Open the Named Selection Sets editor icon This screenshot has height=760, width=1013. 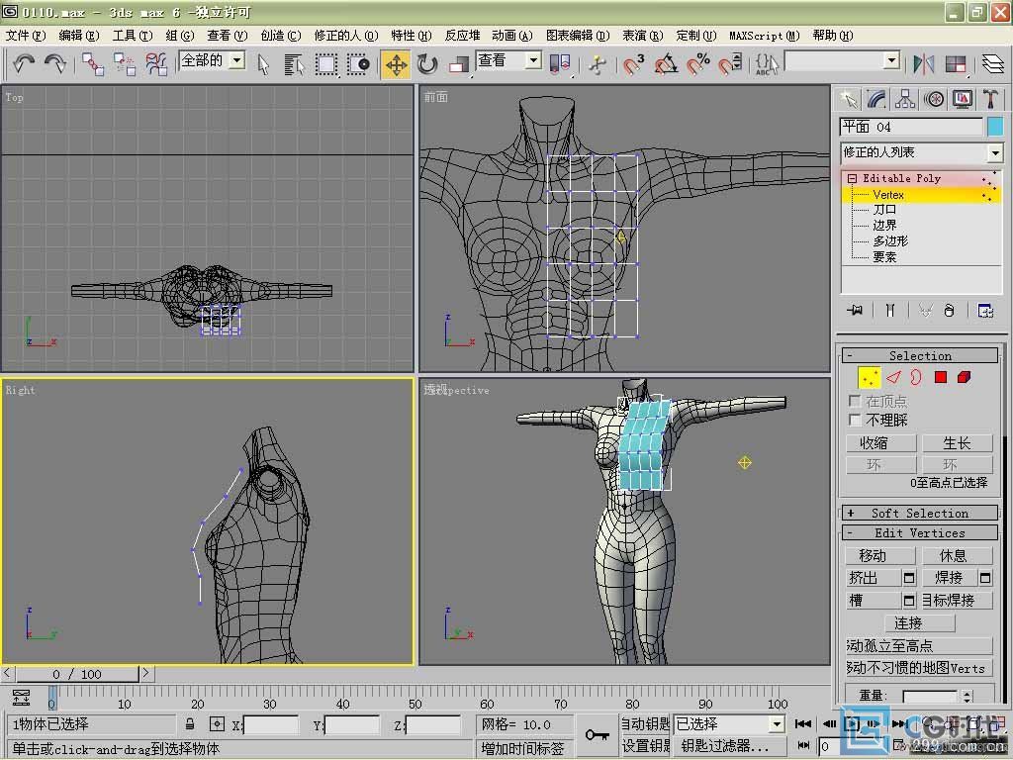767,64
